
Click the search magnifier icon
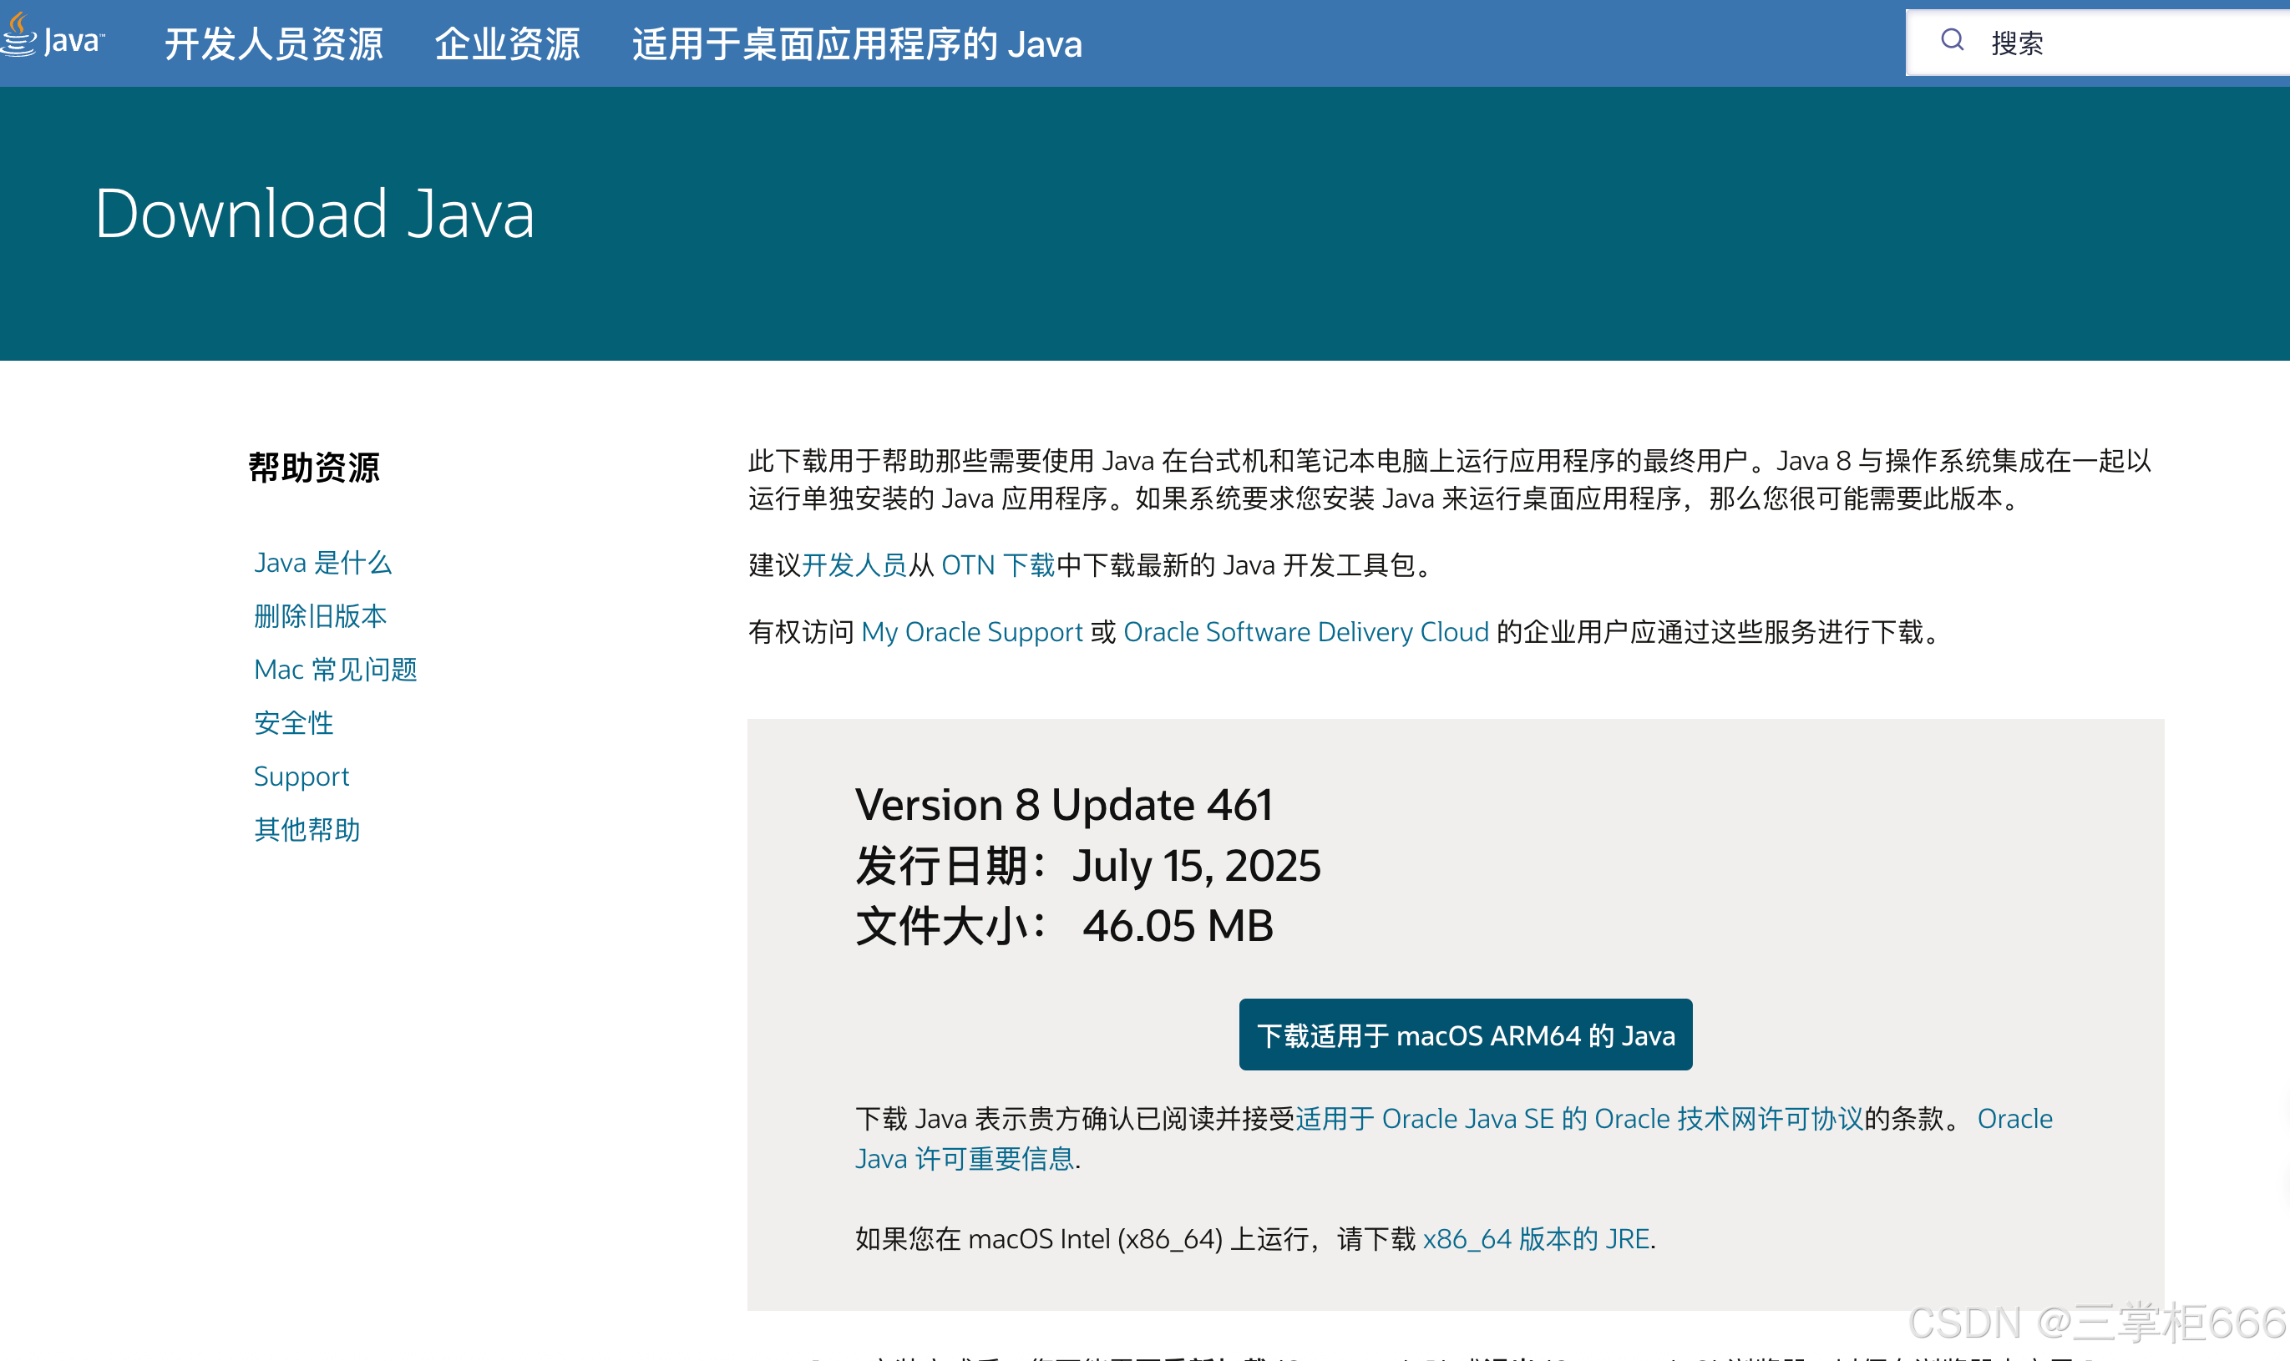pyautogui.click(x=1952, y=39)
